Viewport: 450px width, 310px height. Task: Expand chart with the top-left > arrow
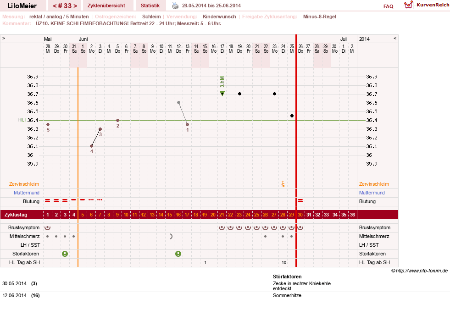coord(4,38)
